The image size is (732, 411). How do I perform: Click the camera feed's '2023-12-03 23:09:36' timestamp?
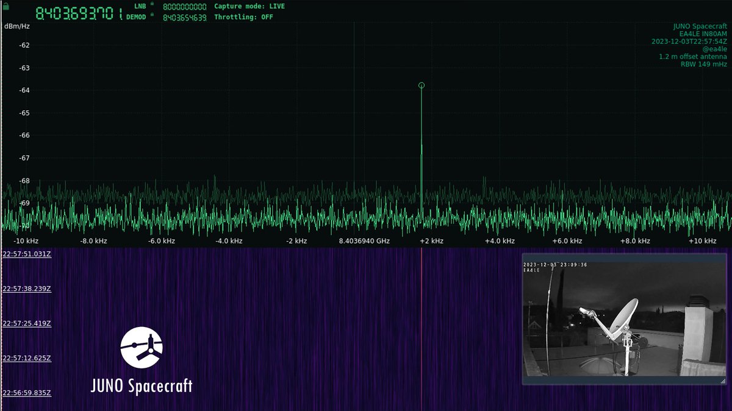(555, 265)
